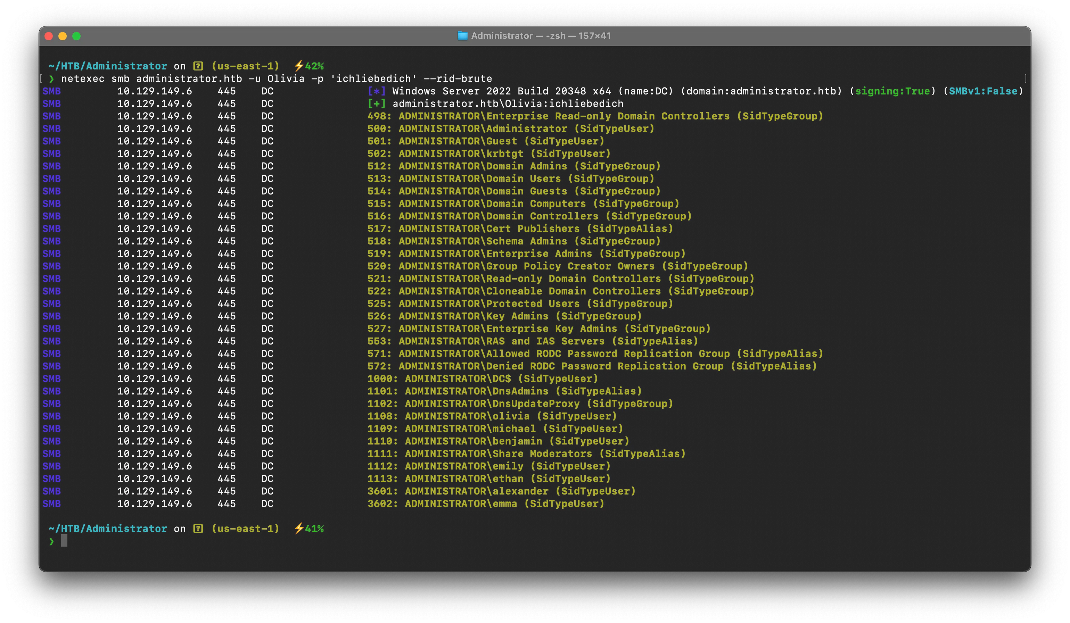This screenshot has height=623, width=1070.
Task: Click the battery 42% indicator in top prompt
Action: (x=309, y=66)
